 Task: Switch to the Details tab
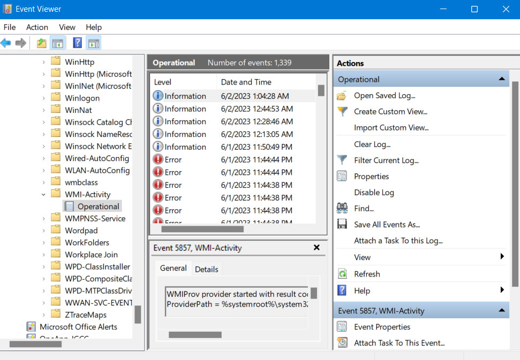[206, 269]
